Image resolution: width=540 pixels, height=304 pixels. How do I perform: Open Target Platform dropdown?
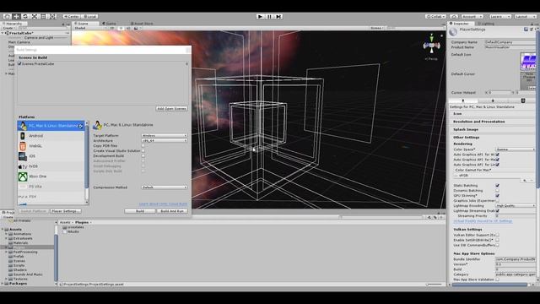[x=165, y=135]
